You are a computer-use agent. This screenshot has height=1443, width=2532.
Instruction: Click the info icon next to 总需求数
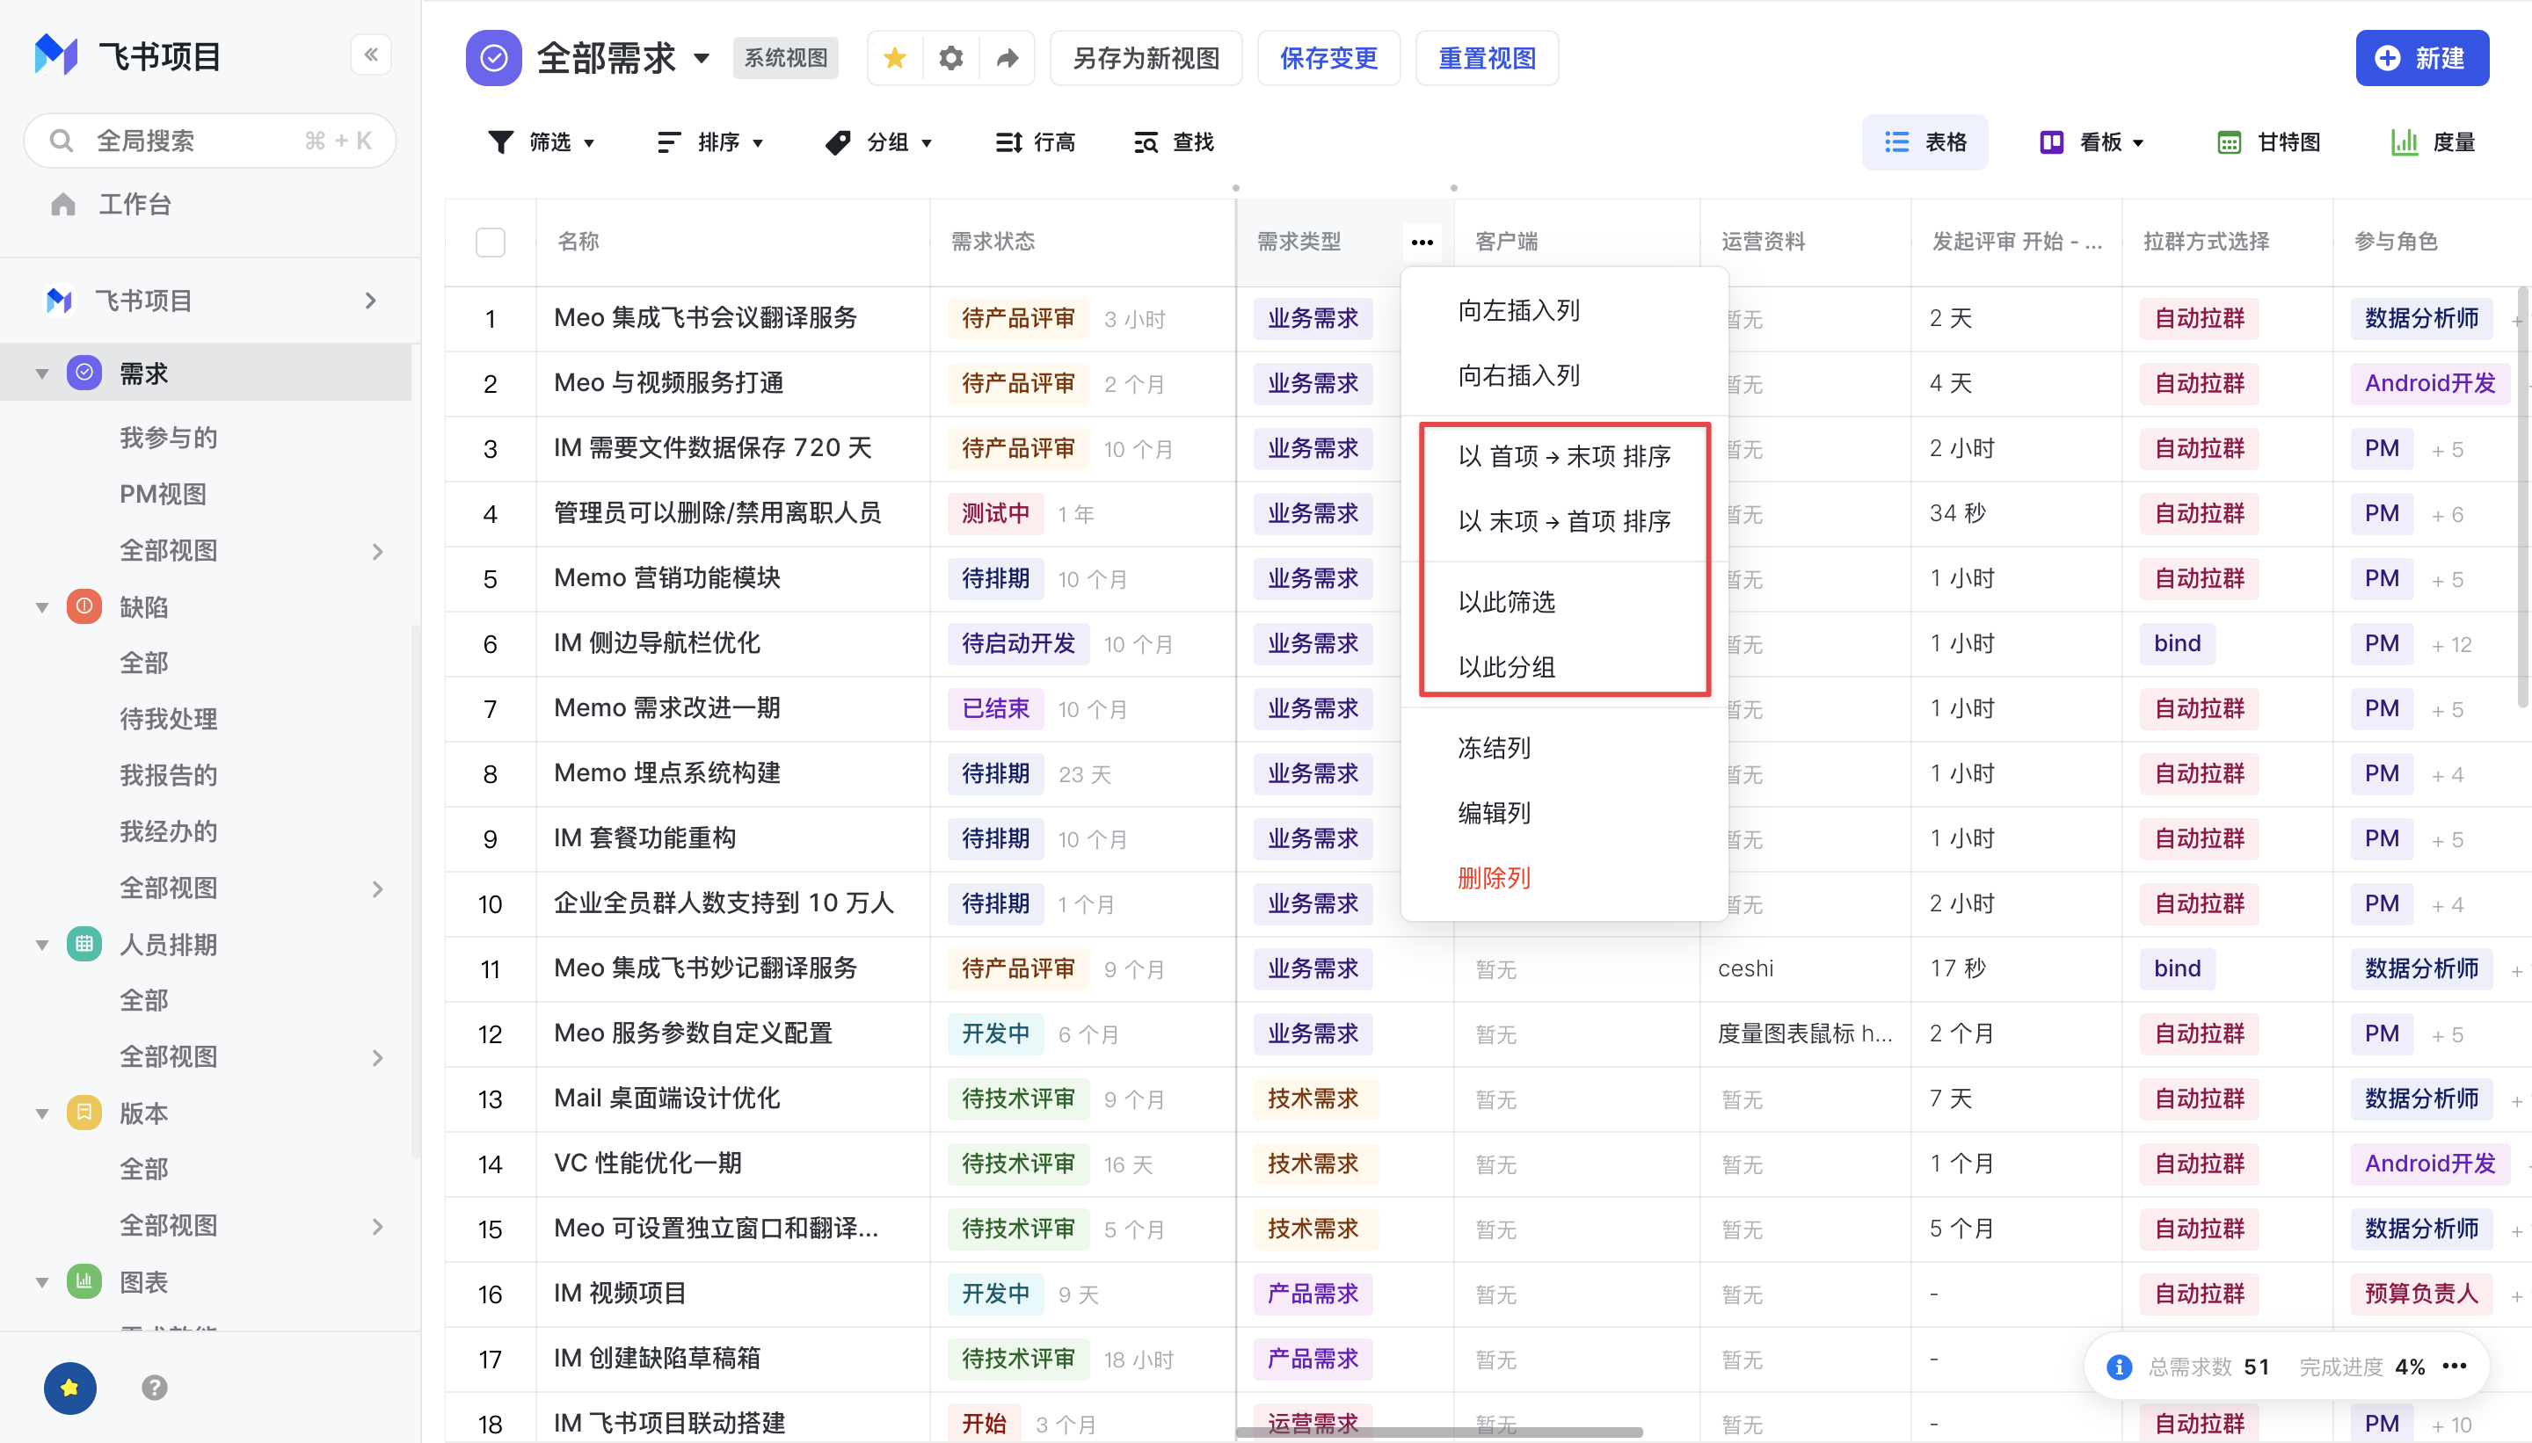pyautogui.click(x=2119, y=1367)
